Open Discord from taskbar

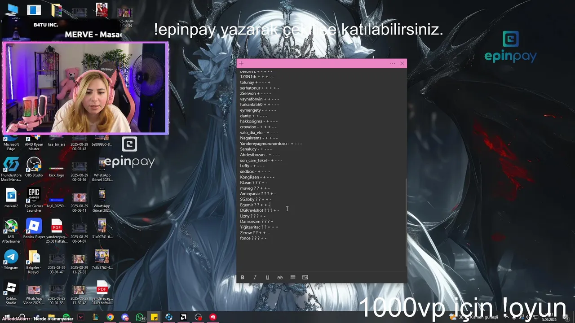click(125, 317)
